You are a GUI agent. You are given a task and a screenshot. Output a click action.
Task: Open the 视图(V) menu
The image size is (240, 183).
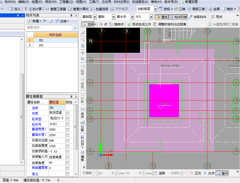(x=81, y=2)
